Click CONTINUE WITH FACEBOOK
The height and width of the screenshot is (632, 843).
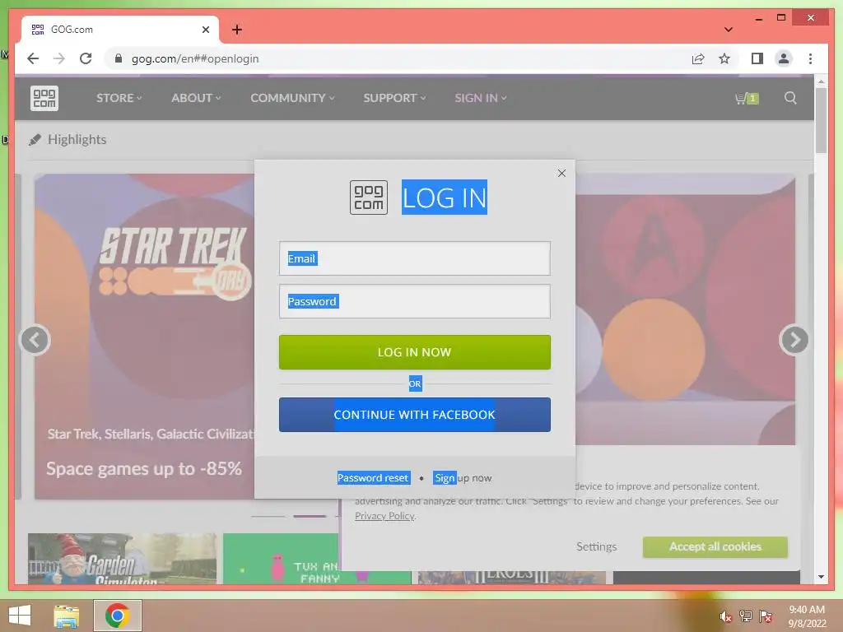(x=415, y=415)
